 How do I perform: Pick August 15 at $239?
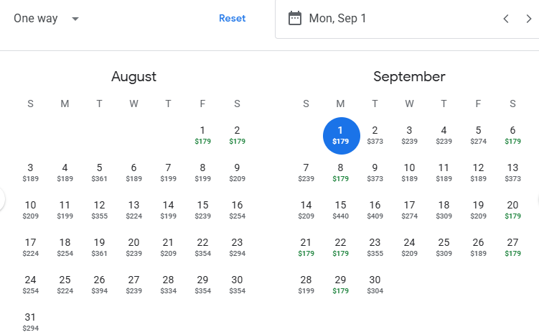202,210
